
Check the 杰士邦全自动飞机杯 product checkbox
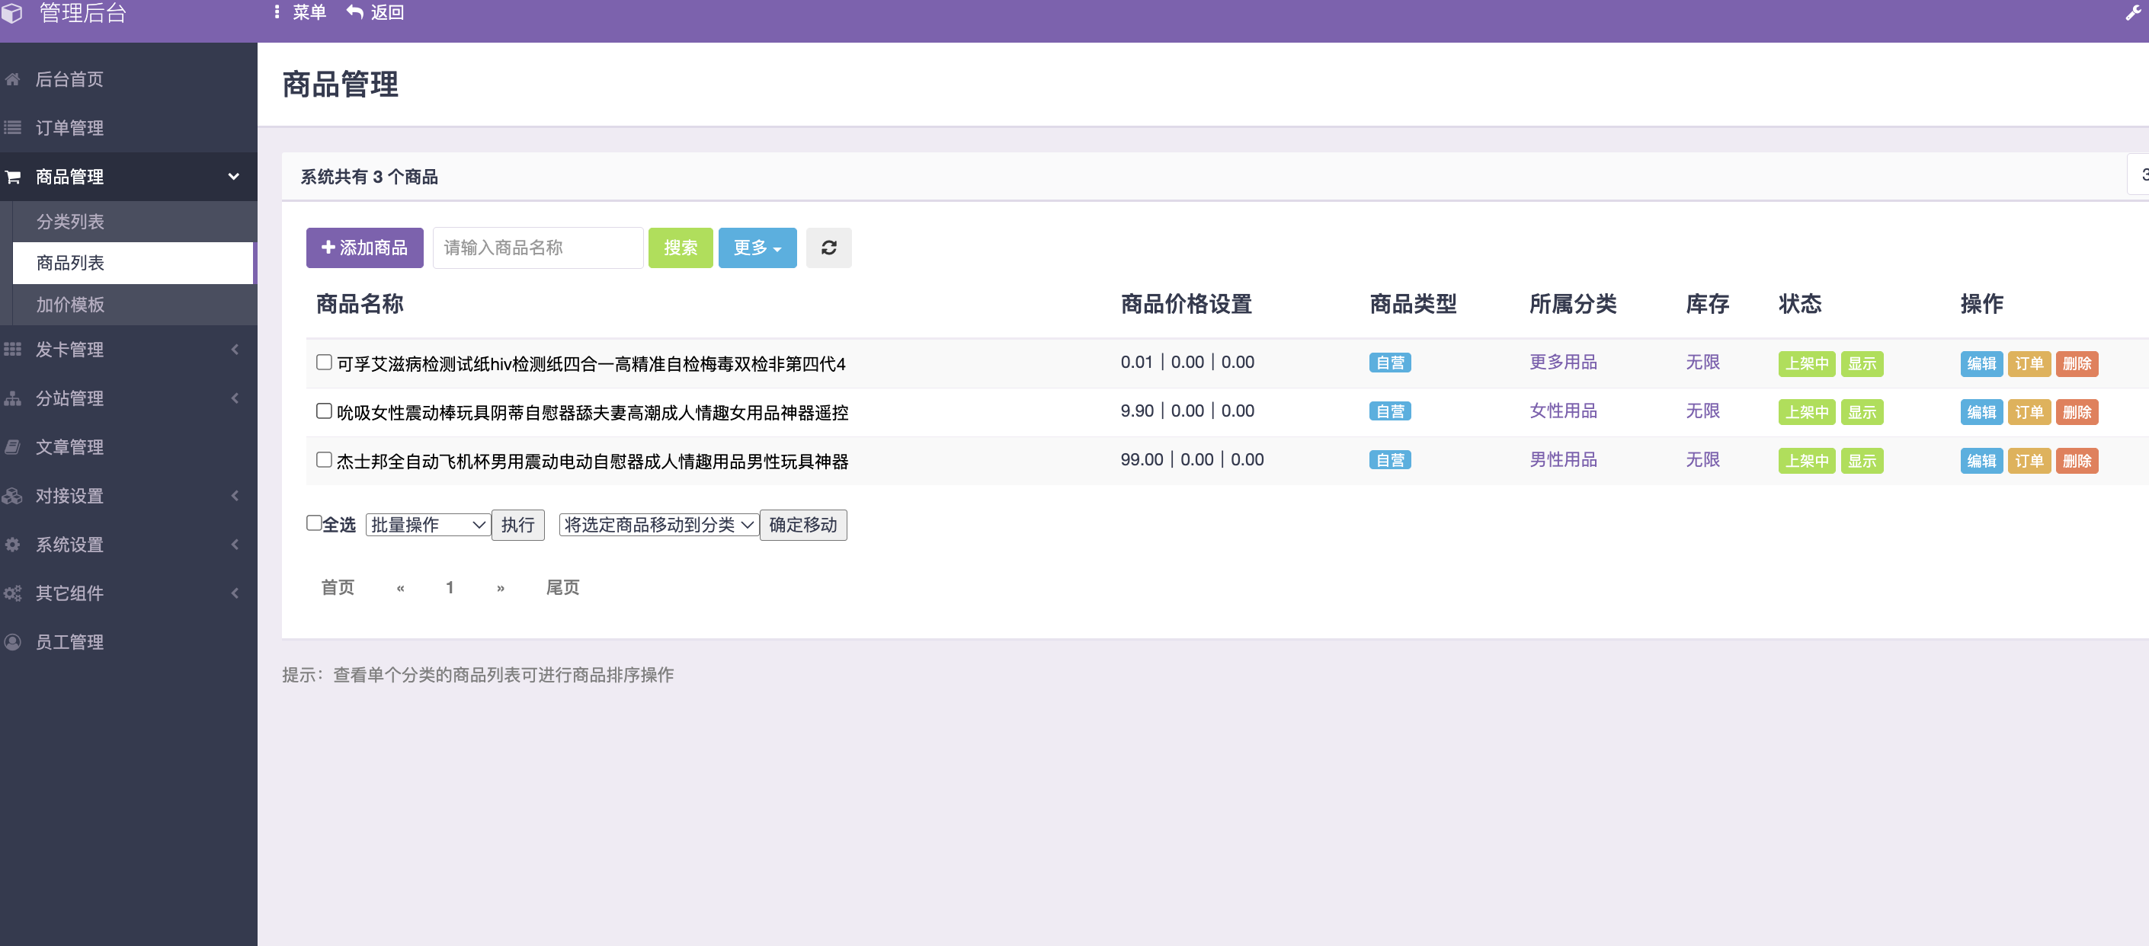[323, 459]
